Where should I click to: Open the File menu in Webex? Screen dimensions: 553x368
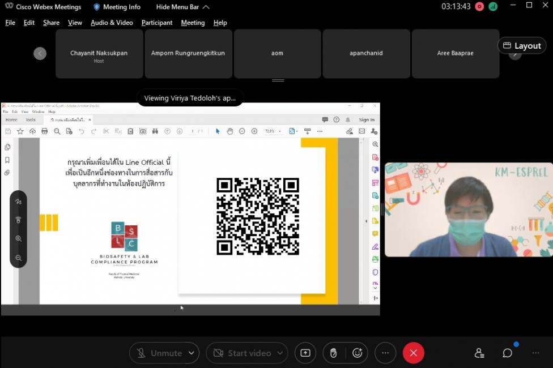[x=10, y=23]
